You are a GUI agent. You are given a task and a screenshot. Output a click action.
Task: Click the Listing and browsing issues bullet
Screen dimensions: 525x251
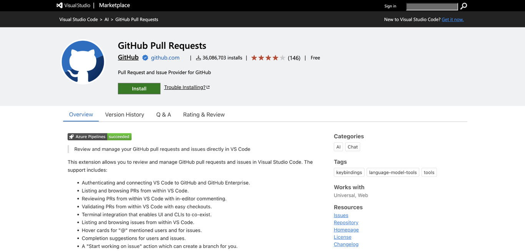pyautogui.click(x=138, y=223)
